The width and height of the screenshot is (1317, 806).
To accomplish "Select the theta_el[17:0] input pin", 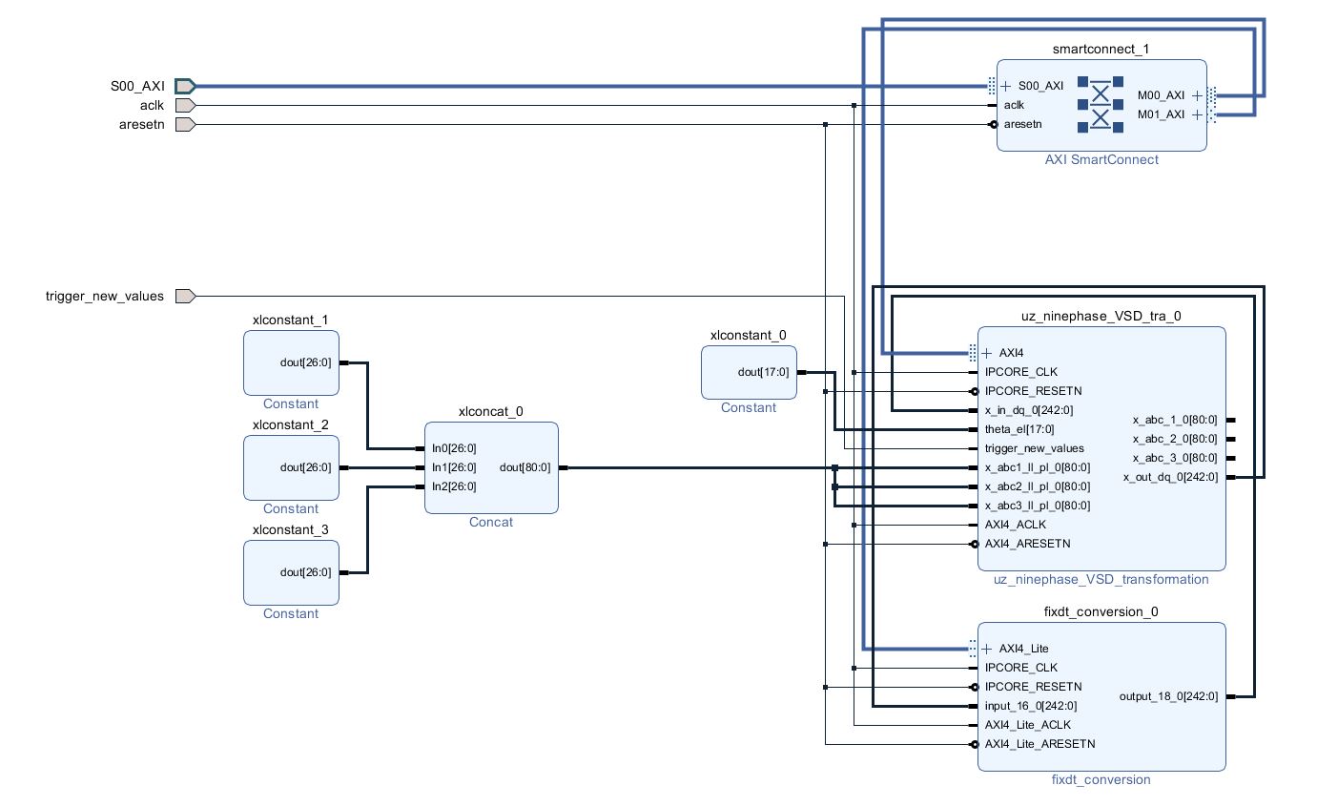I will (1019, 429).
